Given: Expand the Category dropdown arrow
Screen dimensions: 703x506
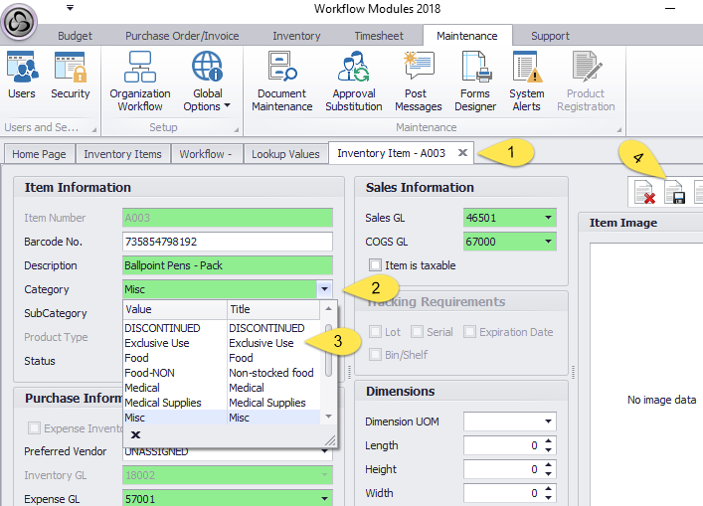Looking at the screenshot, I should click(x=324, y=289).
